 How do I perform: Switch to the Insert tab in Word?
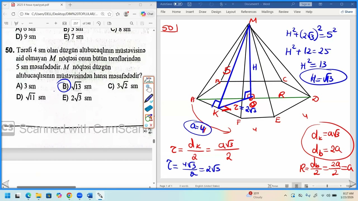[190, 12]
